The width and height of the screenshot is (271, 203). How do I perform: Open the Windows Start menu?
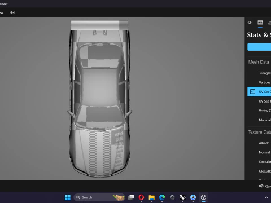[68, 197]
